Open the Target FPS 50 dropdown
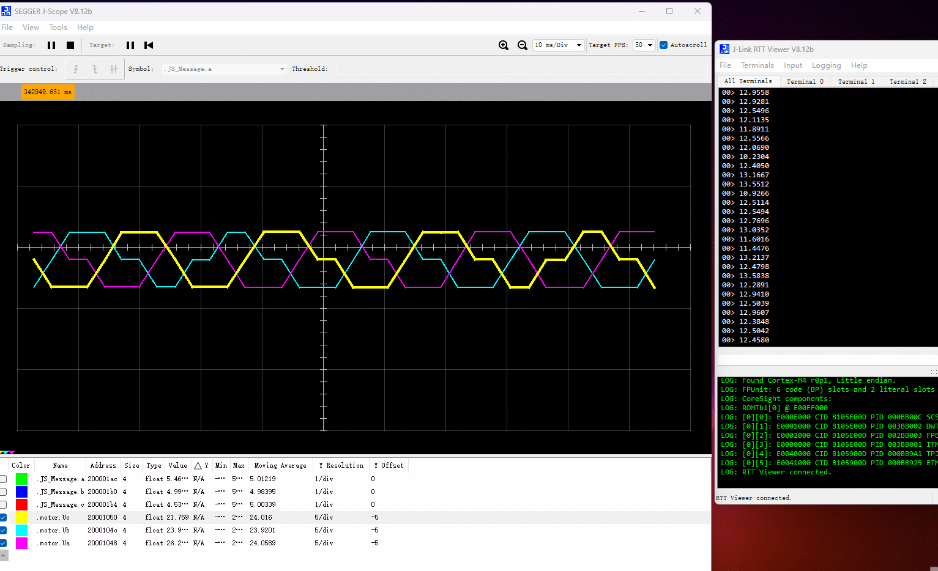The image size is (938, 571). pos(644,45)
